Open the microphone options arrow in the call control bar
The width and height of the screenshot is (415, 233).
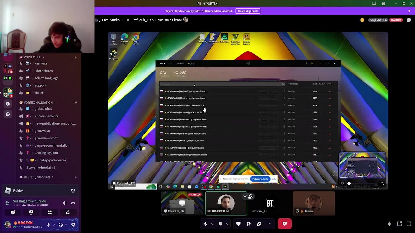212,224
